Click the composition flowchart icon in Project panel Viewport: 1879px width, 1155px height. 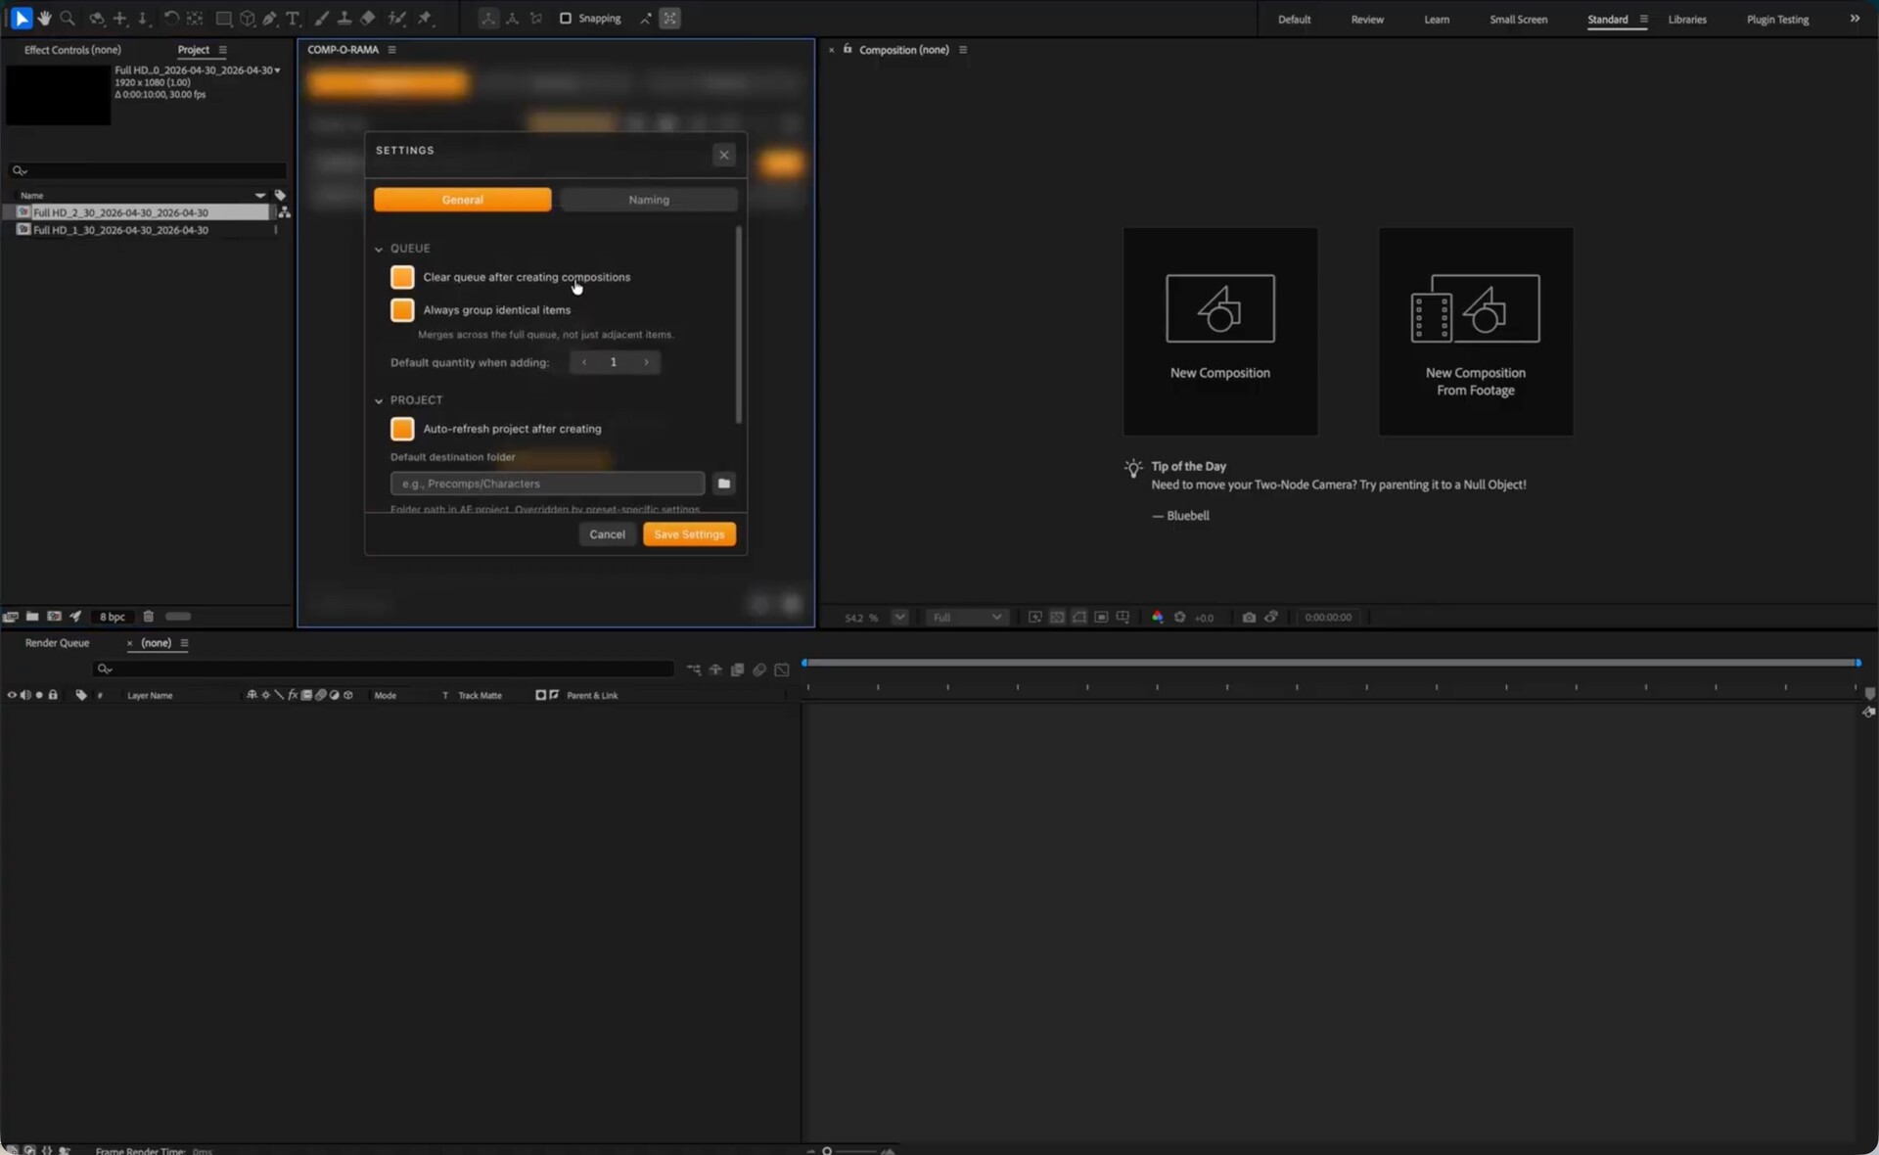tap(284, 212)
